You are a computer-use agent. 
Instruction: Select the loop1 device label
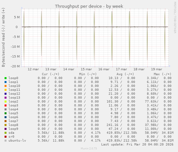pyautogui.click(x=13, y=82)
